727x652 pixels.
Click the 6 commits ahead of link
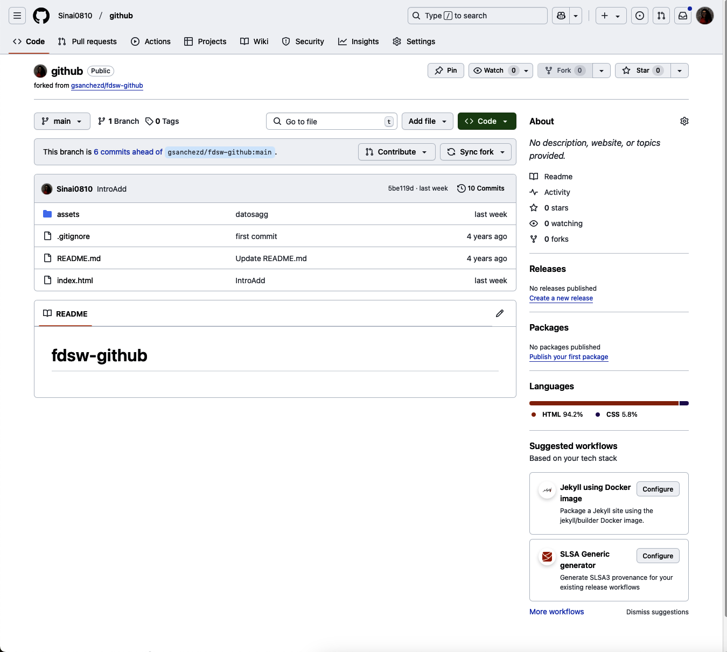(x=128, y=152)
